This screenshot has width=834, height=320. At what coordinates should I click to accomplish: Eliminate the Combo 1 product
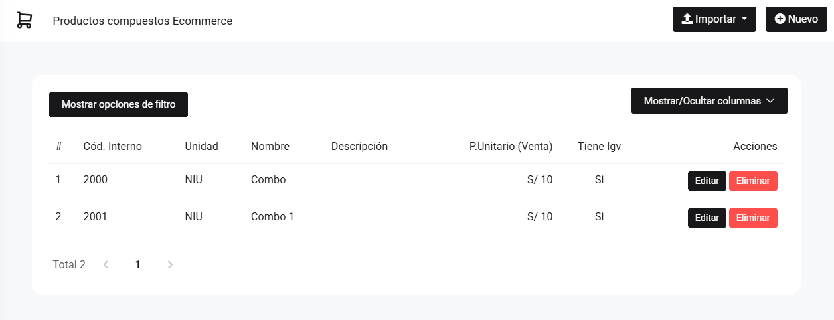click(x=753, y=218)
